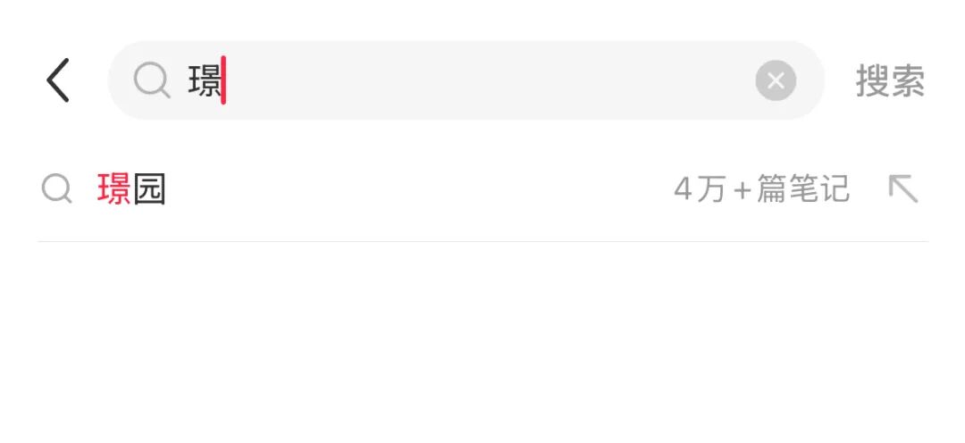Click the 园 character in the suggestion

(150, 189)
